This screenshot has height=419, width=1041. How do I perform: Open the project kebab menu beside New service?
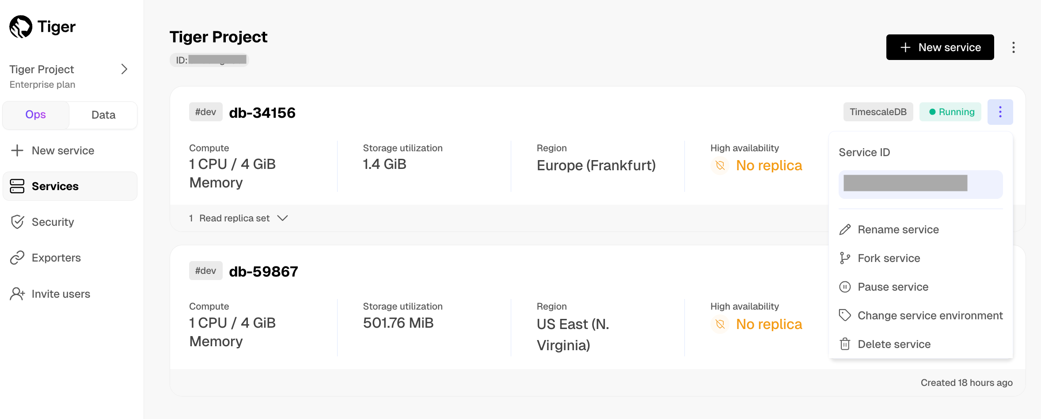[1013, 47]
